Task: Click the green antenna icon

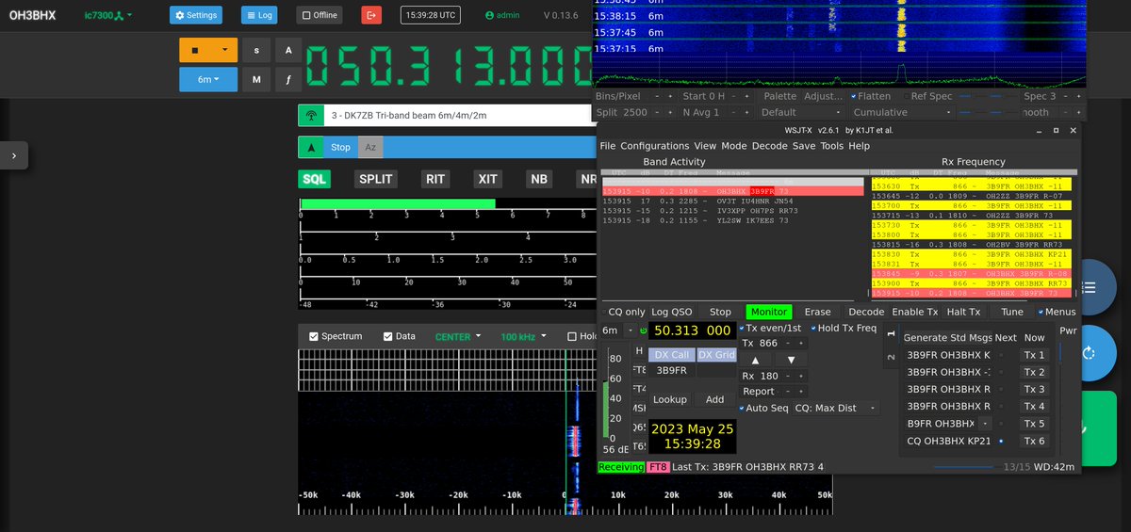Action: [310, 115]
